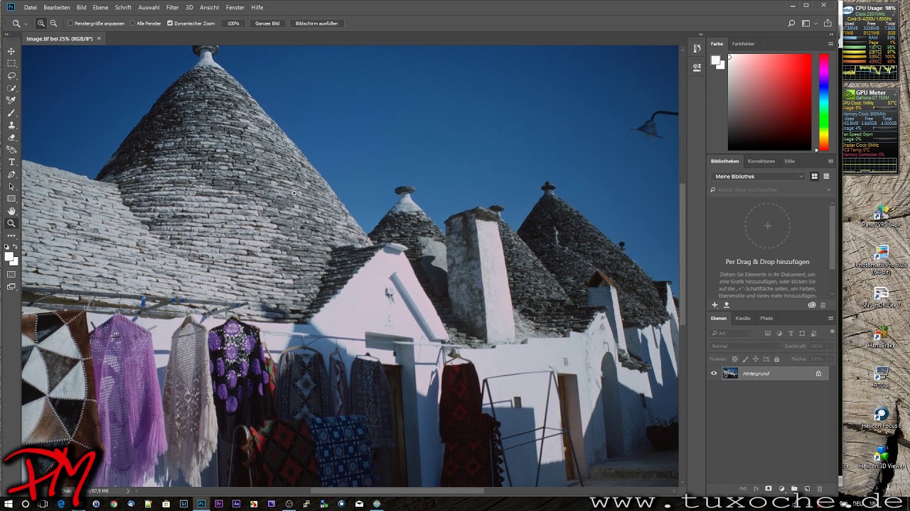
Task: Toggle Quick Mask mode in the toolbox
Action: point(11,274)
